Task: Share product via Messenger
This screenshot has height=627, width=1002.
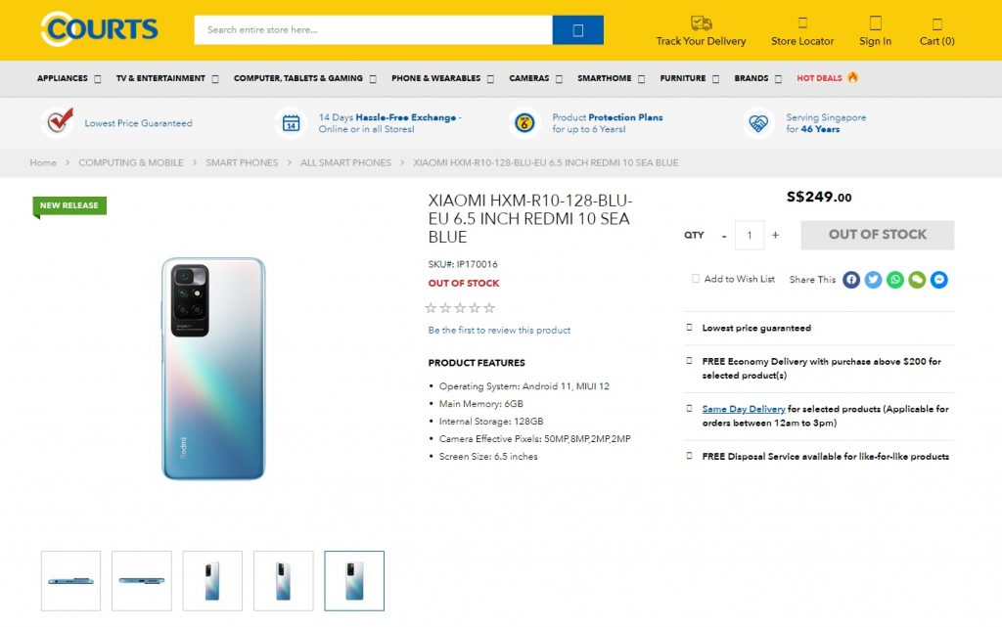Action: [938, 280]
